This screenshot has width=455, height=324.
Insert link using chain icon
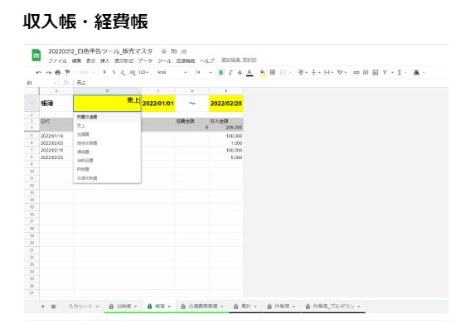click(356, 73)
